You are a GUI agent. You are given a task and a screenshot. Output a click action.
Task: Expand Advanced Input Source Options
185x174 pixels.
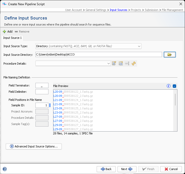point(34,146)
